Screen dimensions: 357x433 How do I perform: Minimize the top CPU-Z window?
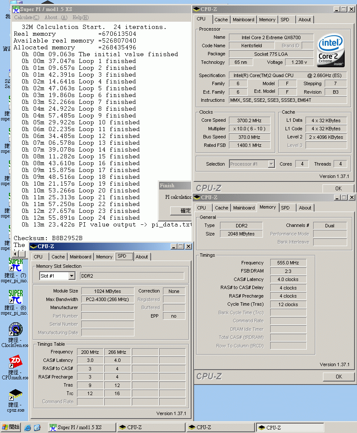click(x=337, y=9)
